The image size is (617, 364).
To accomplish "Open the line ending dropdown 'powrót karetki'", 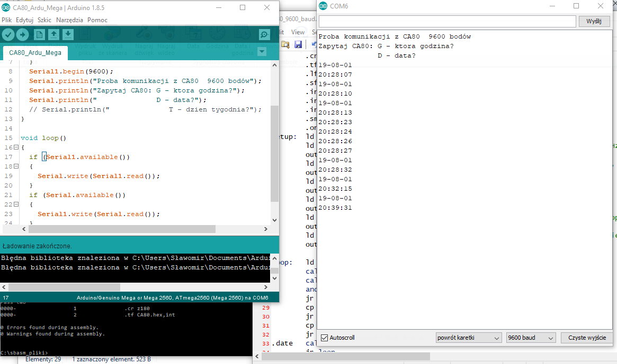I will (x=469, y=338).
